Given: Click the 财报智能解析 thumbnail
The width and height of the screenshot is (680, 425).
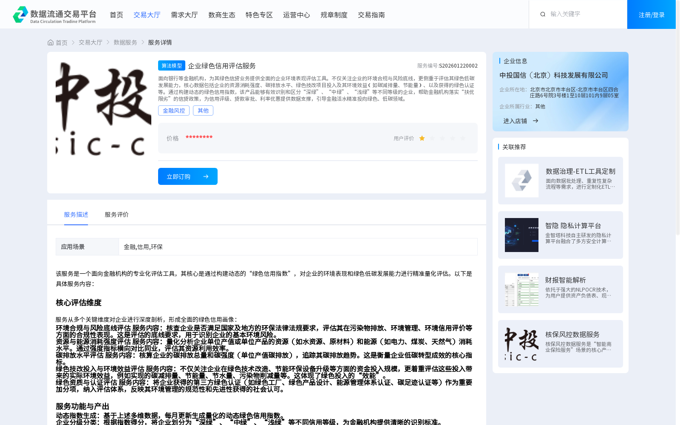Looking at the screenshot, I should point(521,289).
